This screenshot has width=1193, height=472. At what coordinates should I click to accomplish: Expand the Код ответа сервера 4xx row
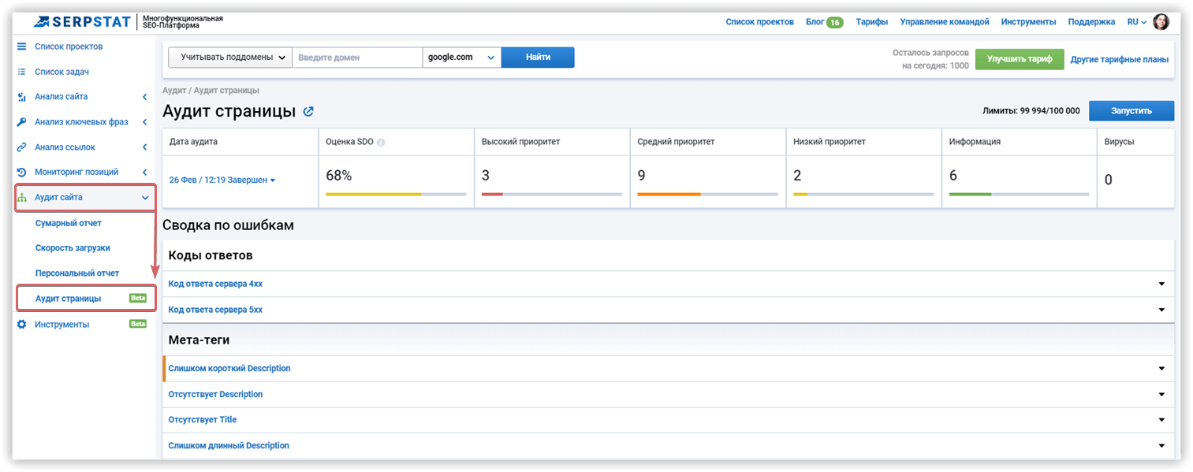coord(668,284)
